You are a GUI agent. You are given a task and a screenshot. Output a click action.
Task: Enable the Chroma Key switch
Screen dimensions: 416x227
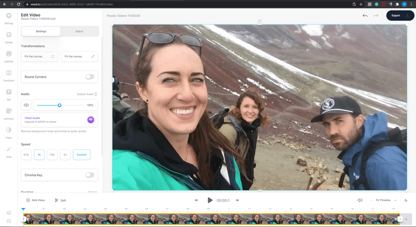tap(89, 175)
